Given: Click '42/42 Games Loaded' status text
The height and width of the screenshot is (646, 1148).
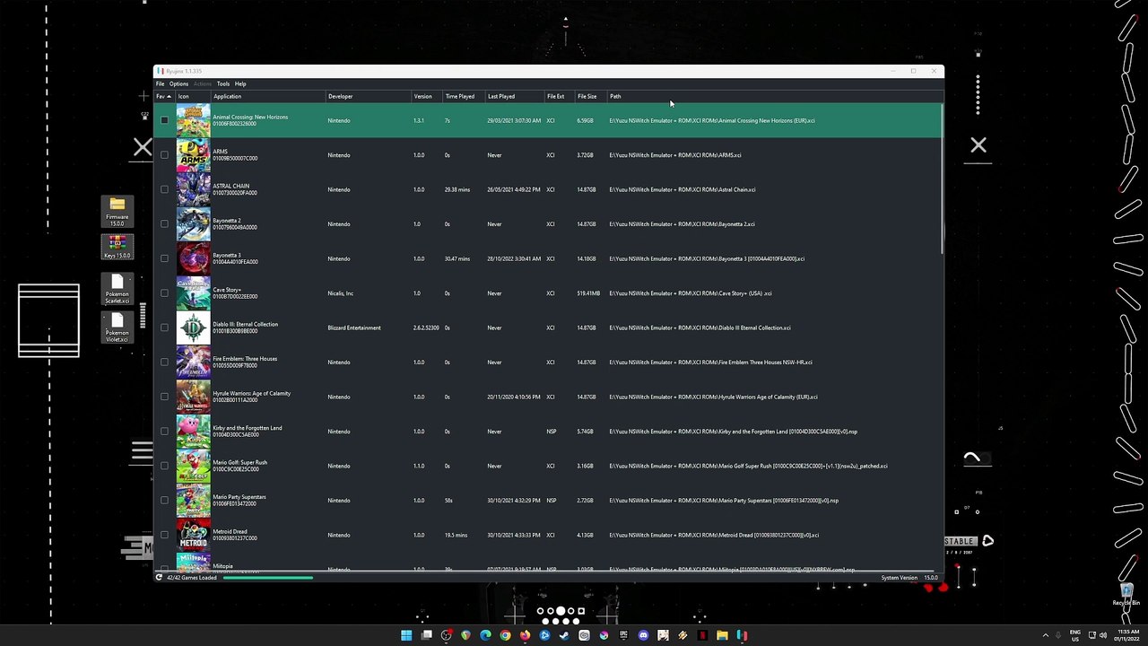Looking at the screenshot, I should 191,578.
